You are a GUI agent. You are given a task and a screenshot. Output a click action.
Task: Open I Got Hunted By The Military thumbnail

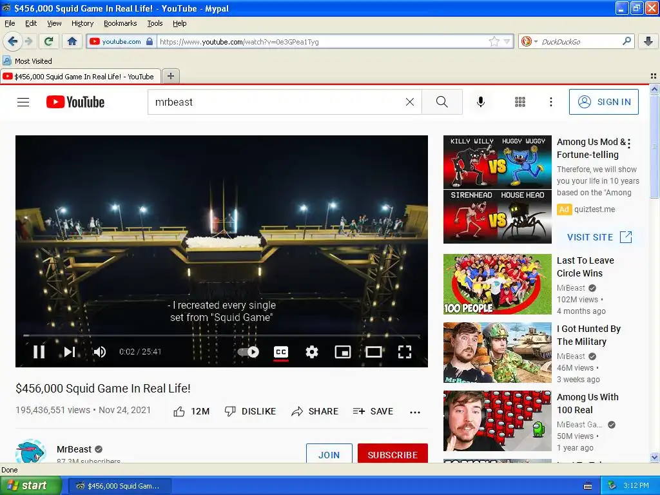click(497, 353)
